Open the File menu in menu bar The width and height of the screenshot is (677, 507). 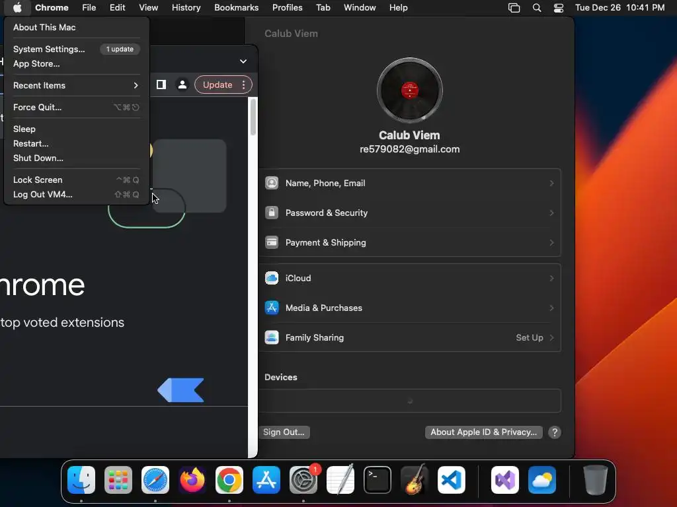(x=89, y=7)
